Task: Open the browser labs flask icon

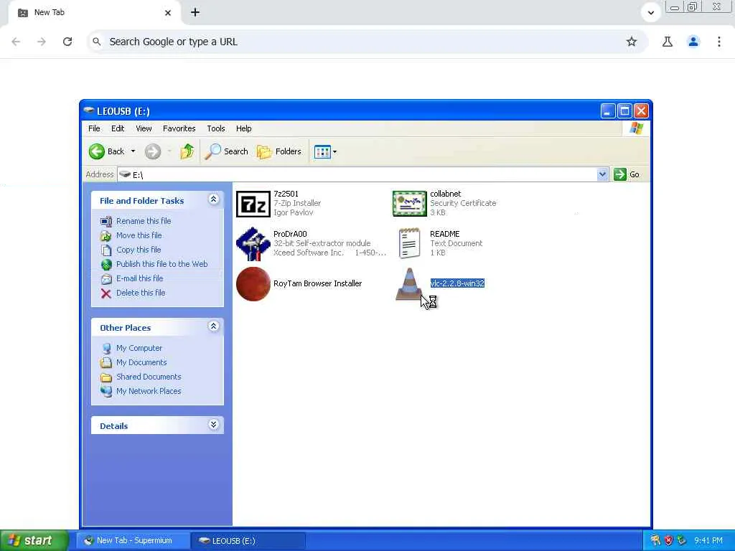Action: click(668, 42)
